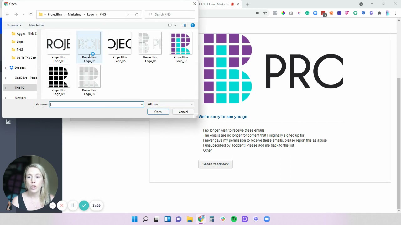The height and width of the screenshot is (225, 401).
Task: Open Spotify from the taskbar
Action: 234,219
